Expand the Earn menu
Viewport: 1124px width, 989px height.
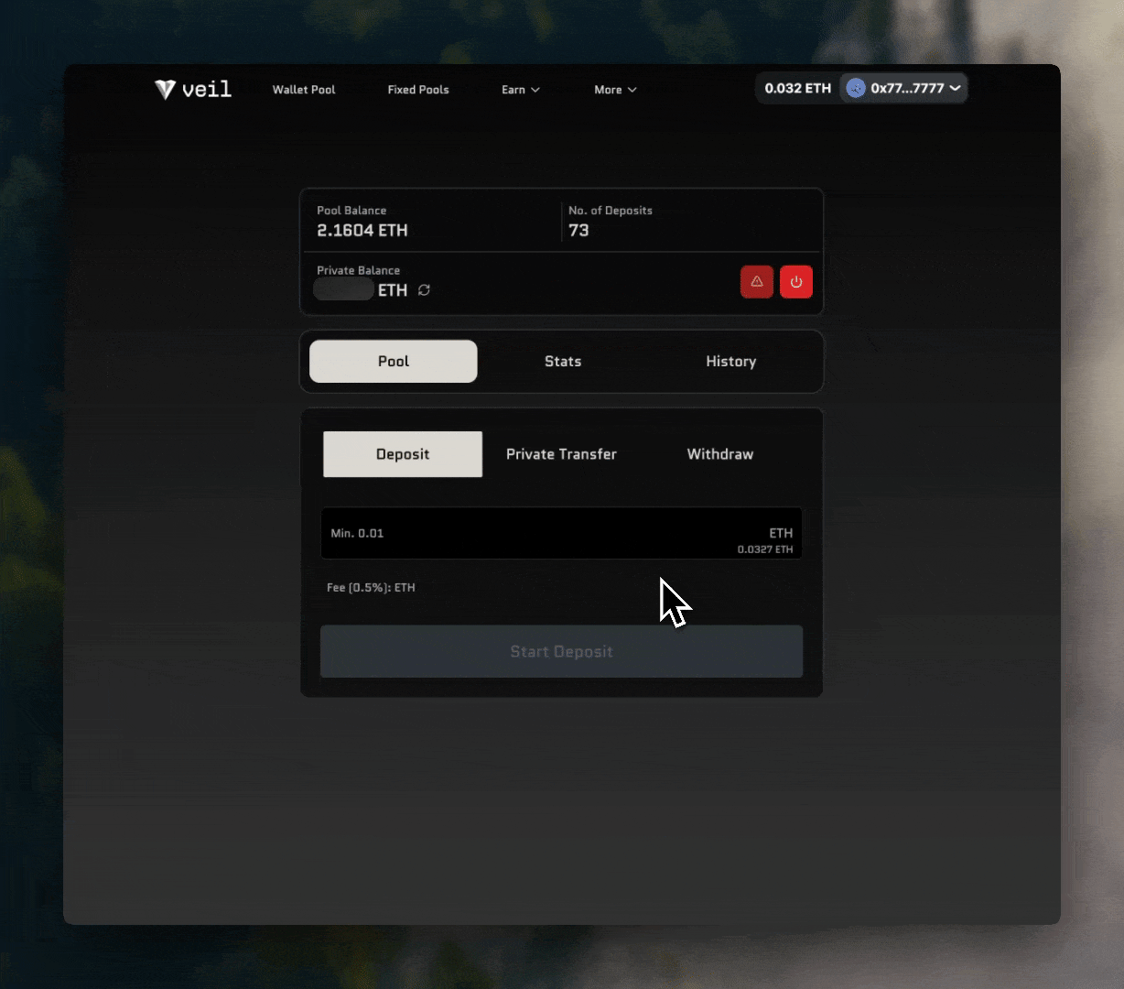pyautogui.click(x=521, y=90)
